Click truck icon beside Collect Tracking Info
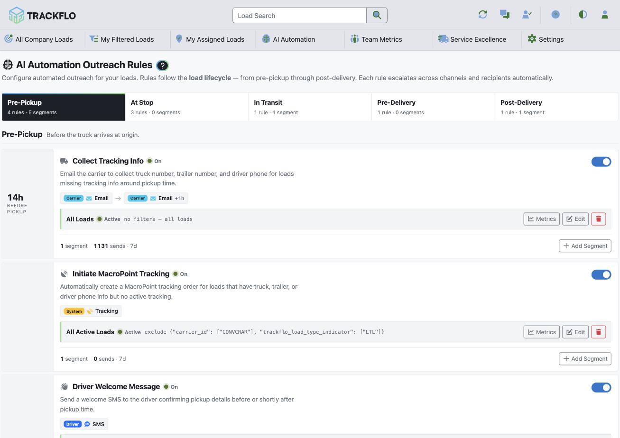The height and width of the screenshot is (438, 620). coord(64,161)
